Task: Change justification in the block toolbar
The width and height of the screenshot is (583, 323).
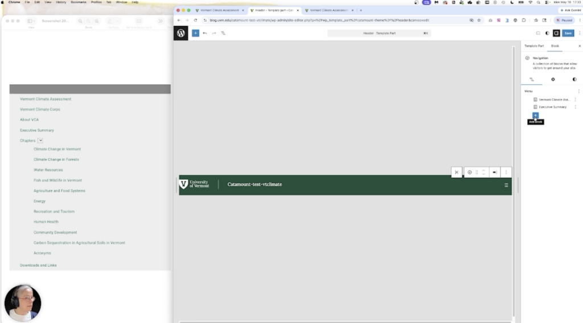Action: [x=495, y=172]
